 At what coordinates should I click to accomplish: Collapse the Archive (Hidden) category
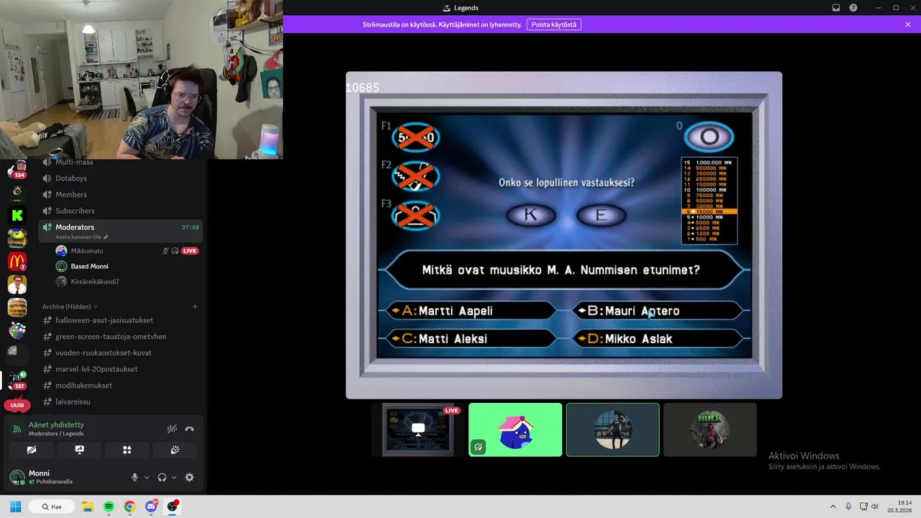click(x=69, y=306)
